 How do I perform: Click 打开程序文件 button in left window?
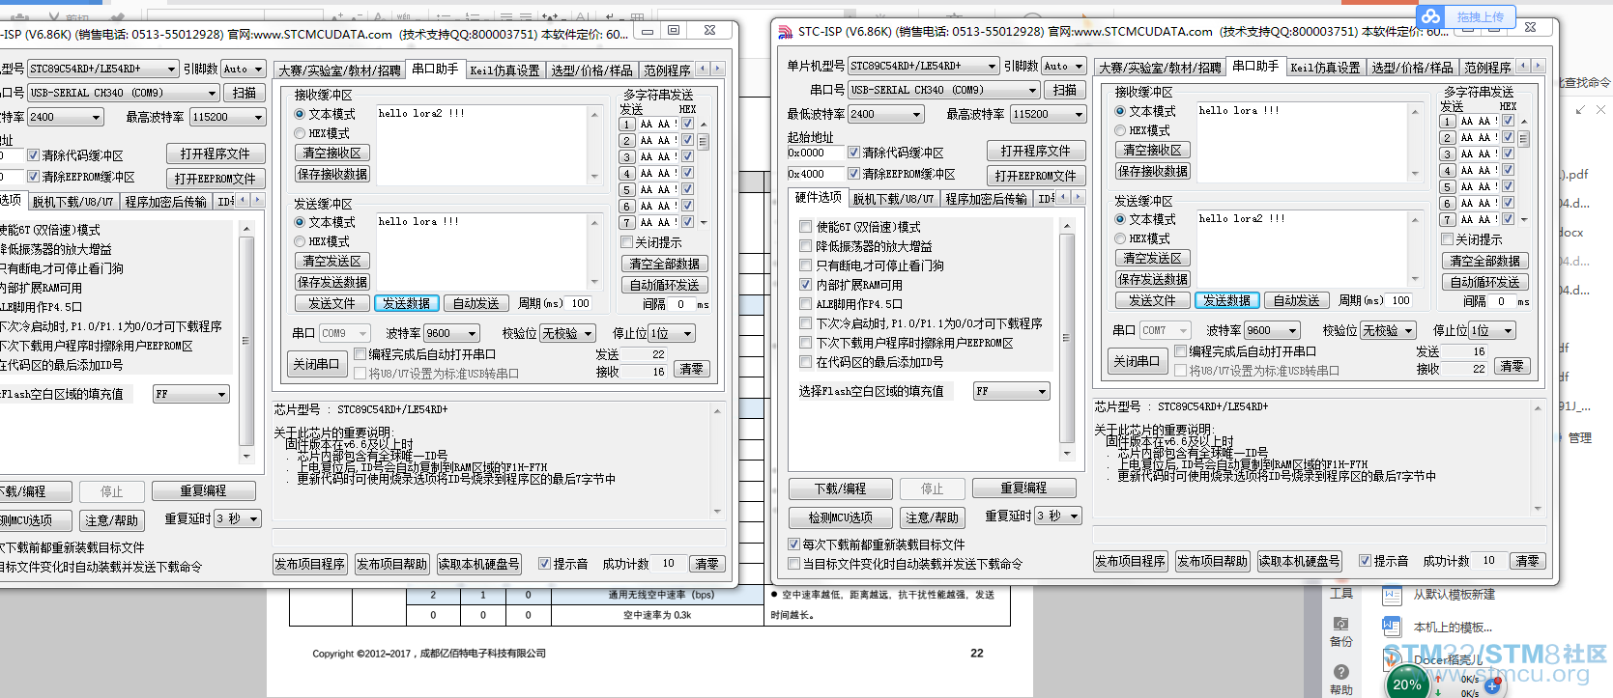tap(215, 154)
